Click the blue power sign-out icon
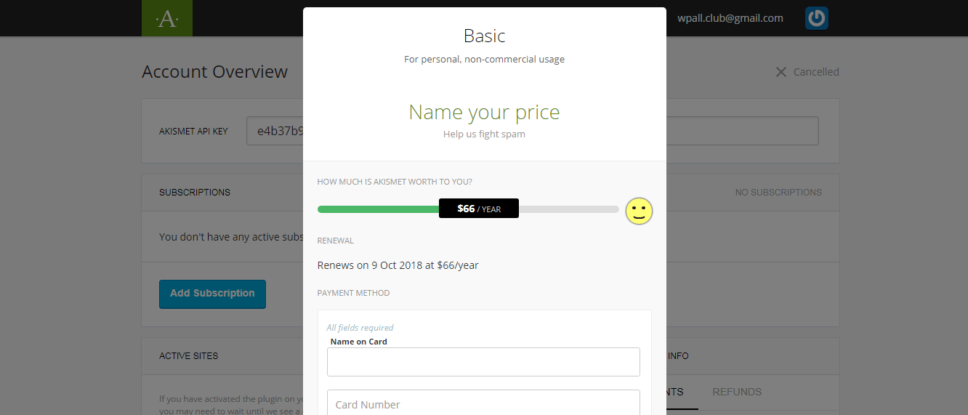The width and height of the screenshot is (968, 415). coord(816,18)
